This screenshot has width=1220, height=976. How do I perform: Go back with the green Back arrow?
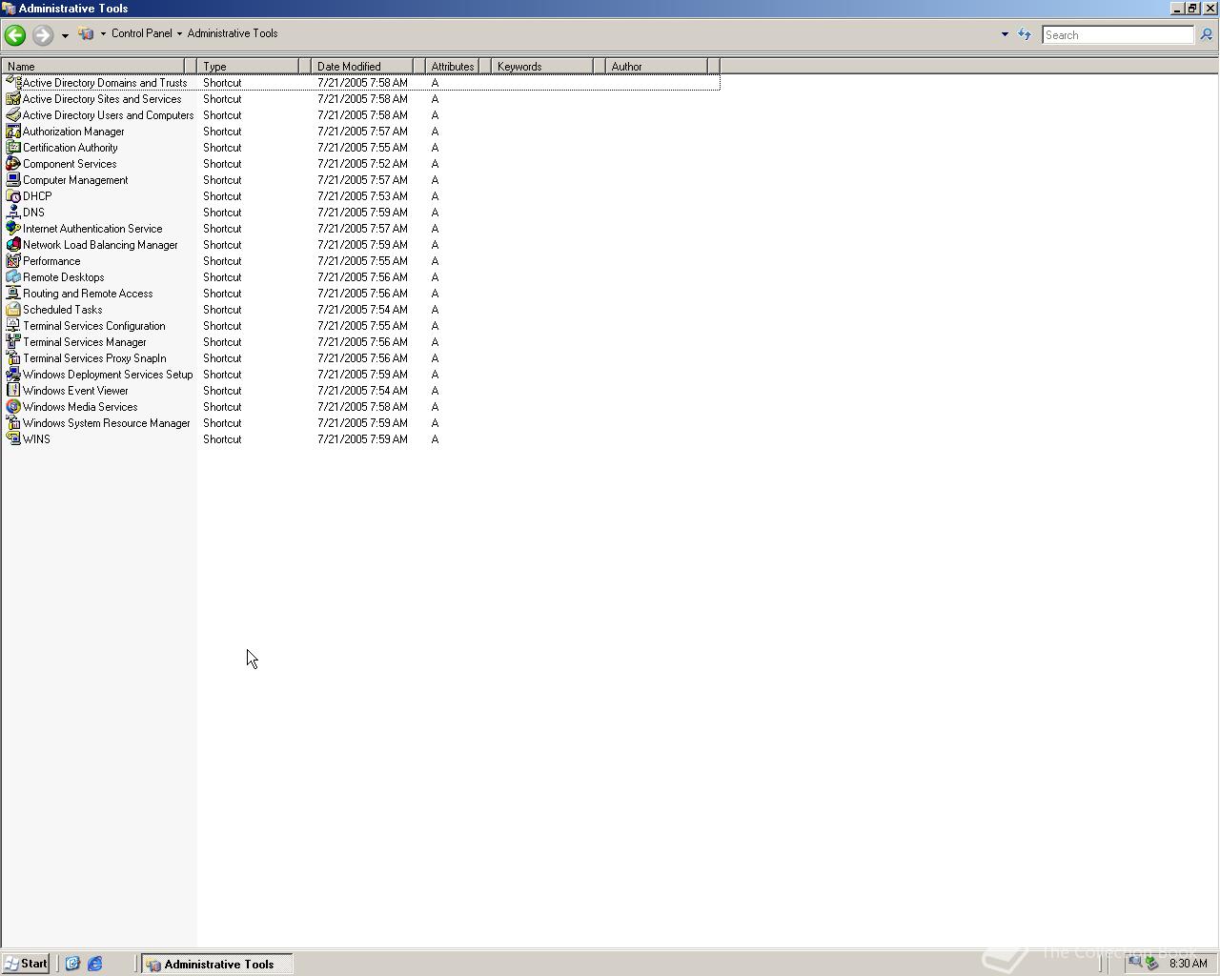click(15, 35)
